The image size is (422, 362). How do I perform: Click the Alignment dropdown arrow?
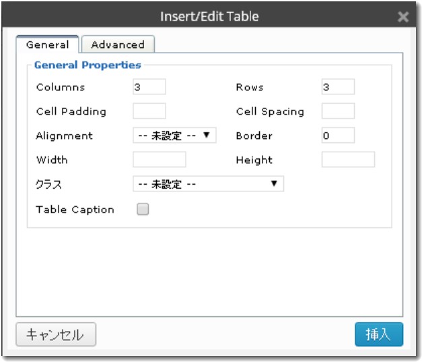pos(207,135)
